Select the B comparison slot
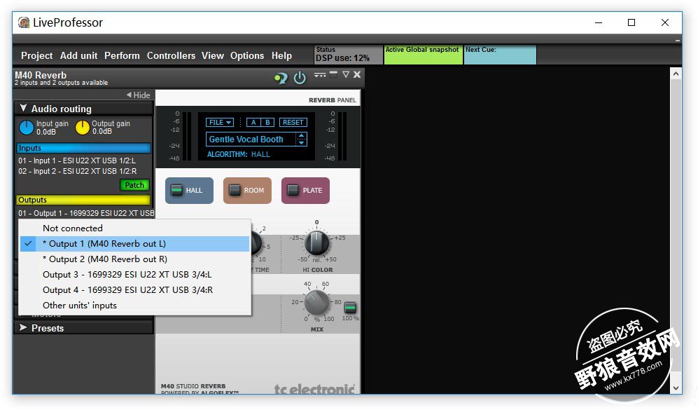 coord(267,122)
